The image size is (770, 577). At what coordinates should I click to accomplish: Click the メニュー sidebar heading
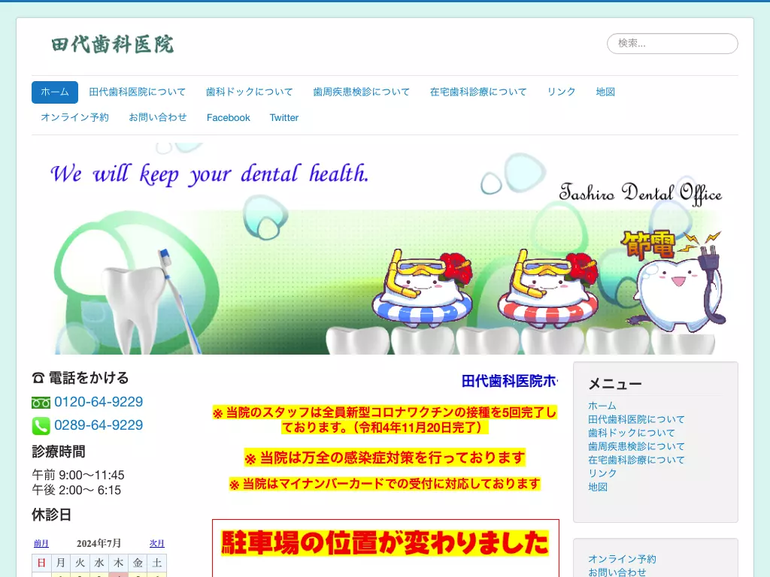click(615, 384)
